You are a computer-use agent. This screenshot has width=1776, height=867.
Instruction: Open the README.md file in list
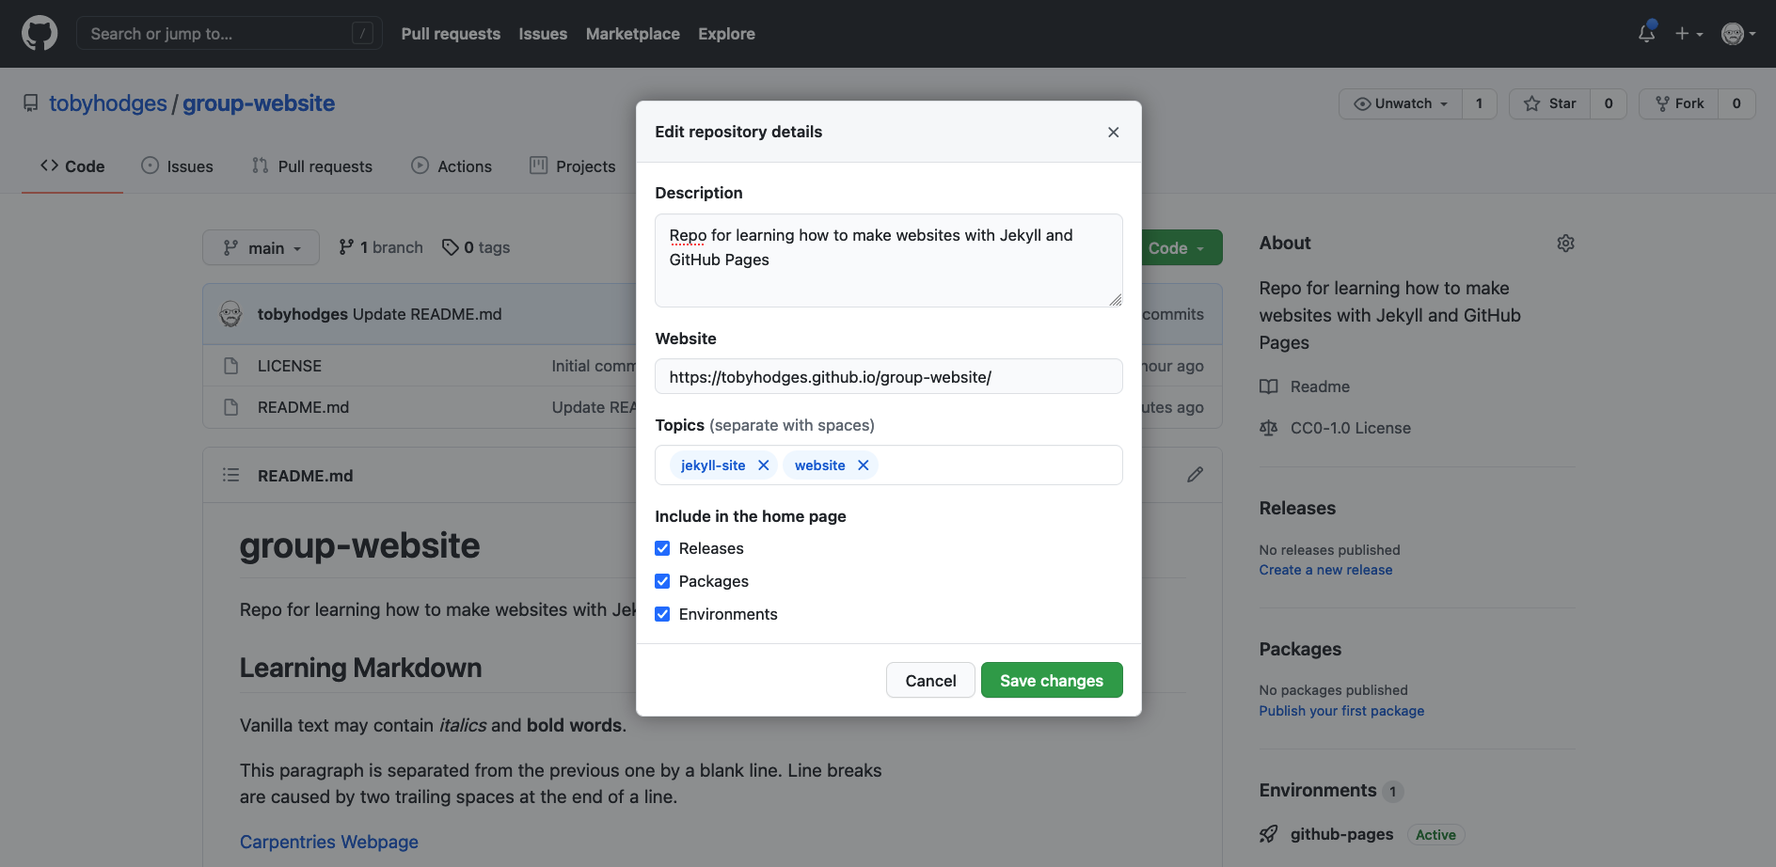(x=303, y=407)
